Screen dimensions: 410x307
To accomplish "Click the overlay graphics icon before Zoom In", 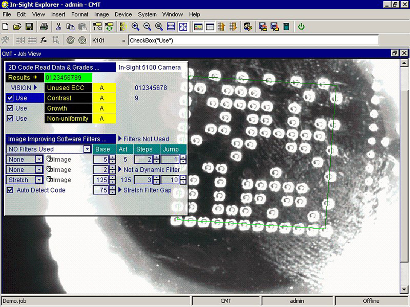I will pyautogui.click(x=123, y=27).
